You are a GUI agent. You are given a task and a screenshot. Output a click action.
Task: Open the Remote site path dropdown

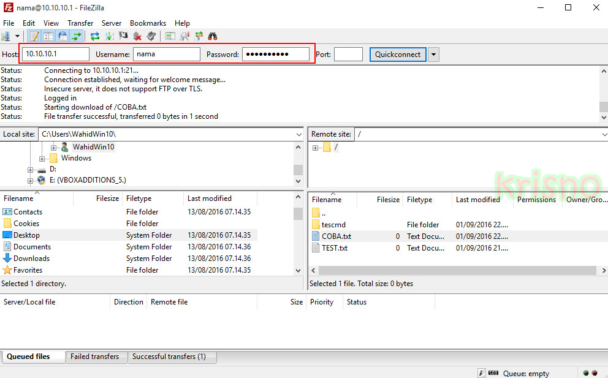(604, 135)
